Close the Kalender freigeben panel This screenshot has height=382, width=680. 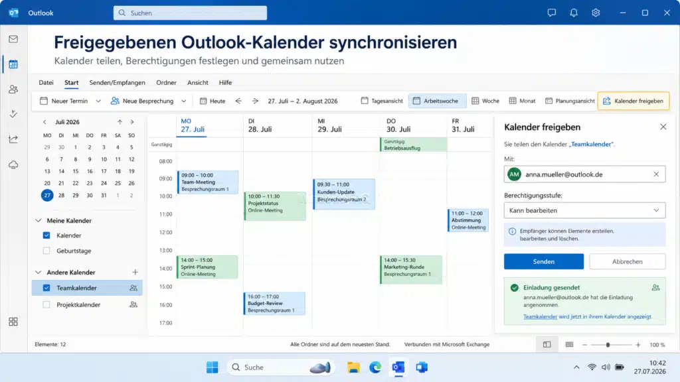(x=663, y=127)
